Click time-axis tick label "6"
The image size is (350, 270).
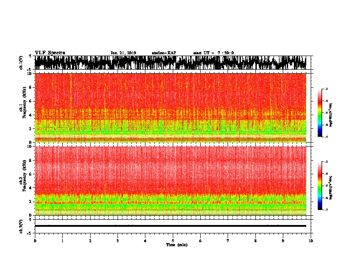point(201,241)
